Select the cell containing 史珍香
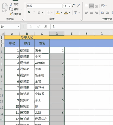 coord(42,94)
